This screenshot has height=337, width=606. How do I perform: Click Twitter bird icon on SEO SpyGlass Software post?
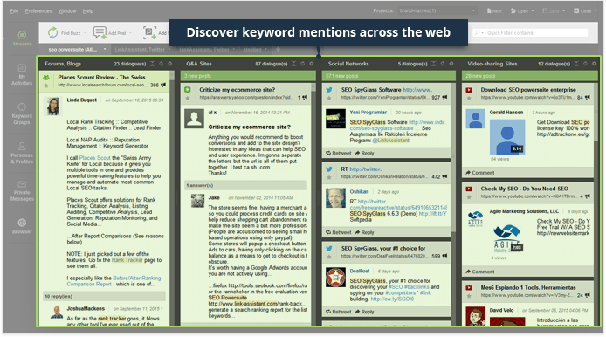click(x=329, y=90)
